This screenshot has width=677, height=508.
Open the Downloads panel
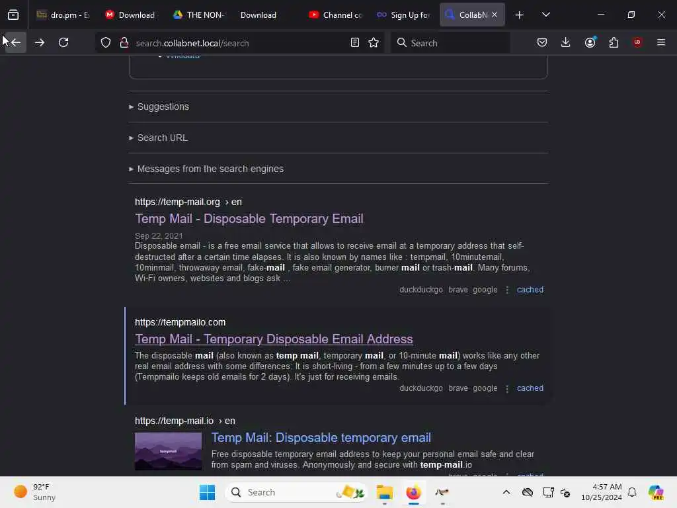coord(566,42)
